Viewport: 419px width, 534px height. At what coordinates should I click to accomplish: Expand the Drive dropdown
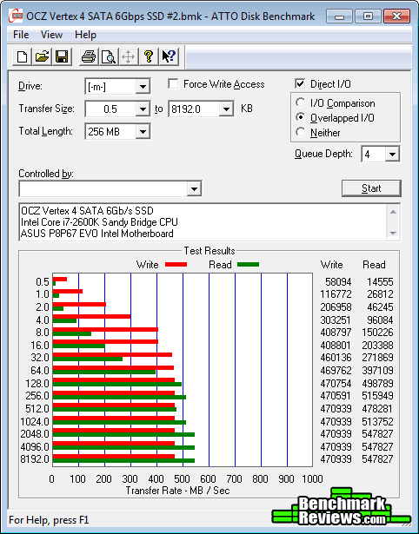143,87
